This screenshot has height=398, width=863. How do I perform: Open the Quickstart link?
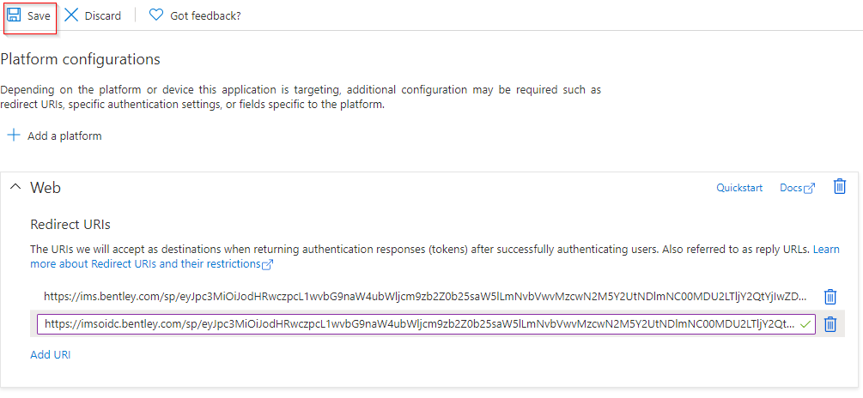(x=739, y=188)
